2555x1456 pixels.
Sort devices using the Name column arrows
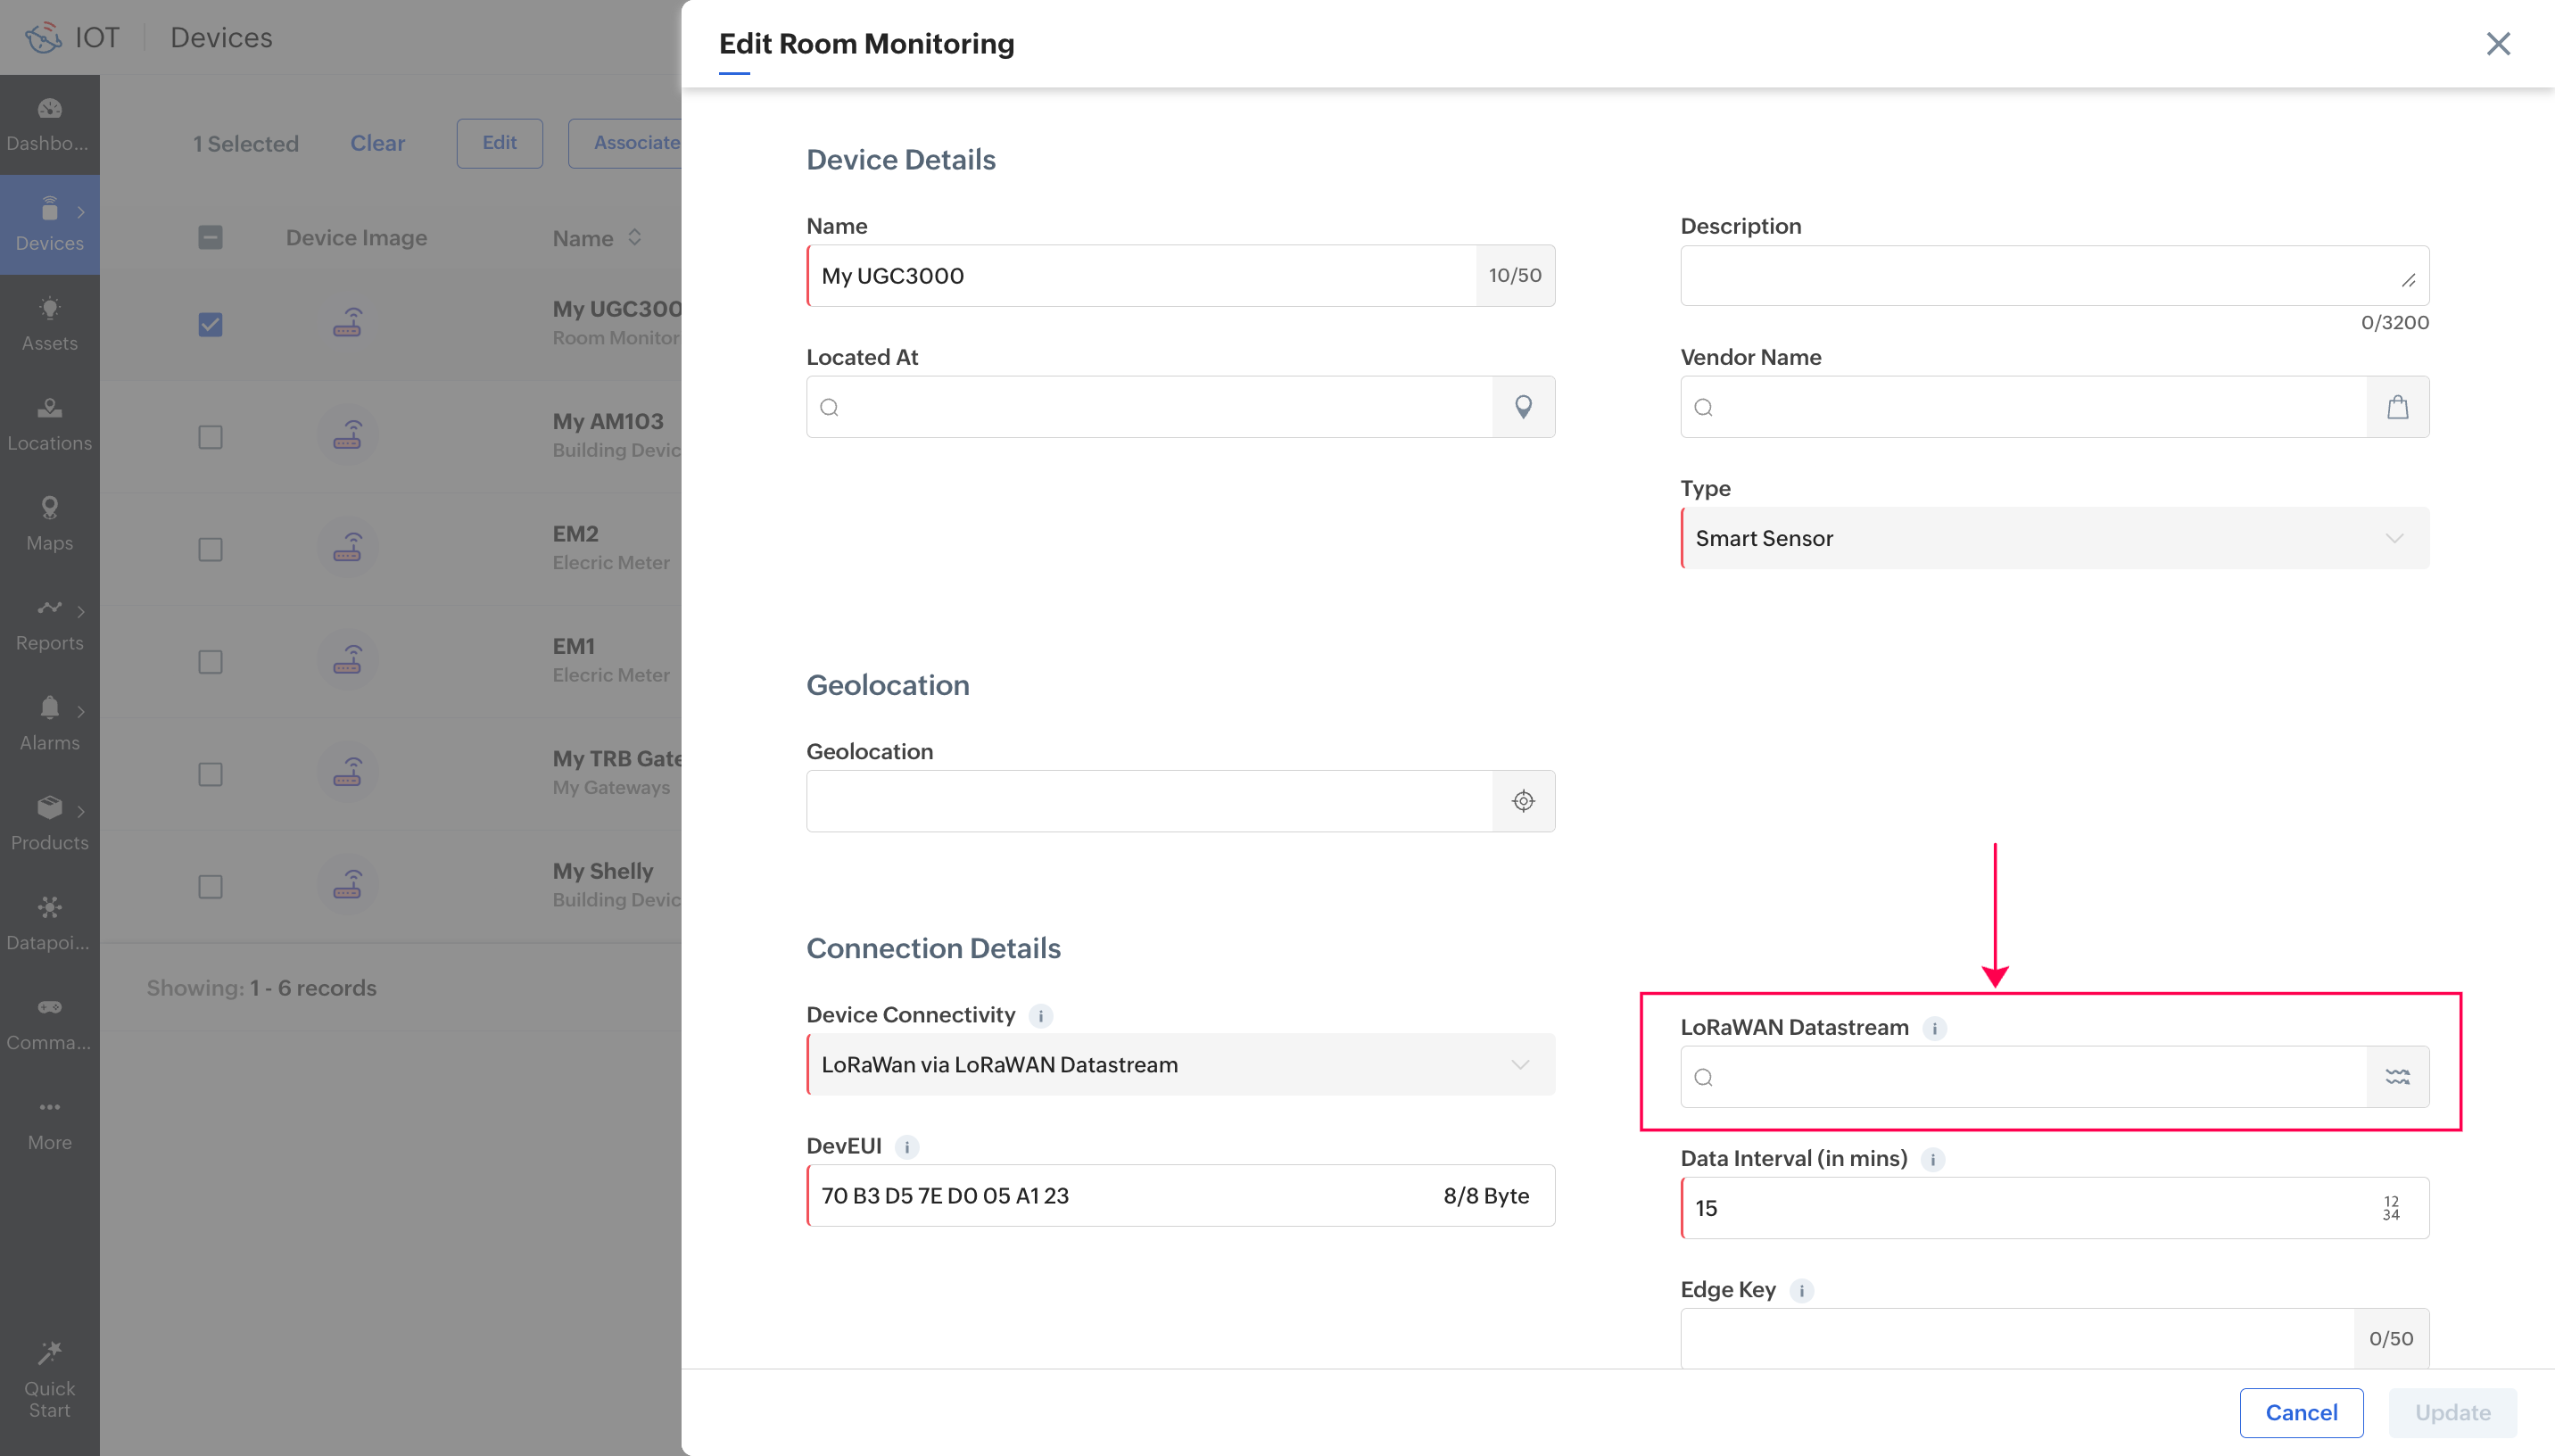tap(635, 238)
